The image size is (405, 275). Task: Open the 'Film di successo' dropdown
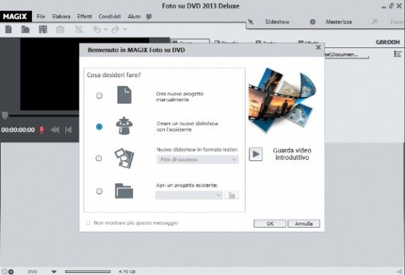198,160
